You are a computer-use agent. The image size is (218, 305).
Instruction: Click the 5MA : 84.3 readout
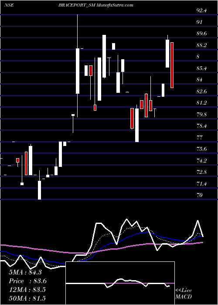(25, 272)
